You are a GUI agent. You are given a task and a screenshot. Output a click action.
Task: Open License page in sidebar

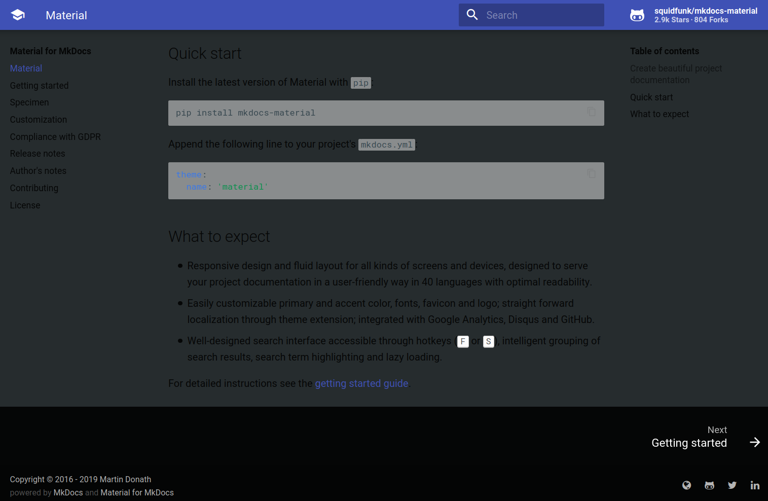25,205
